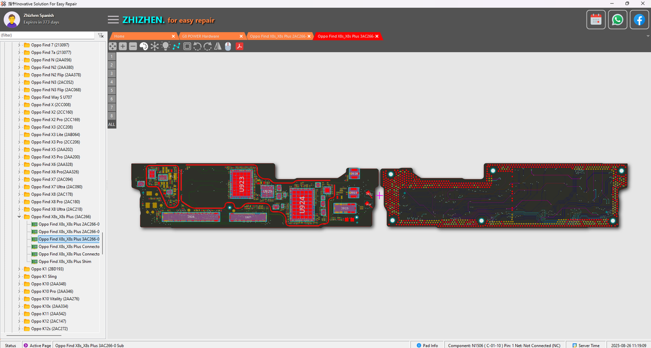Close the G8 POWER Hardware tab
This screenshot has height=348, width=651.
point(242,36)
